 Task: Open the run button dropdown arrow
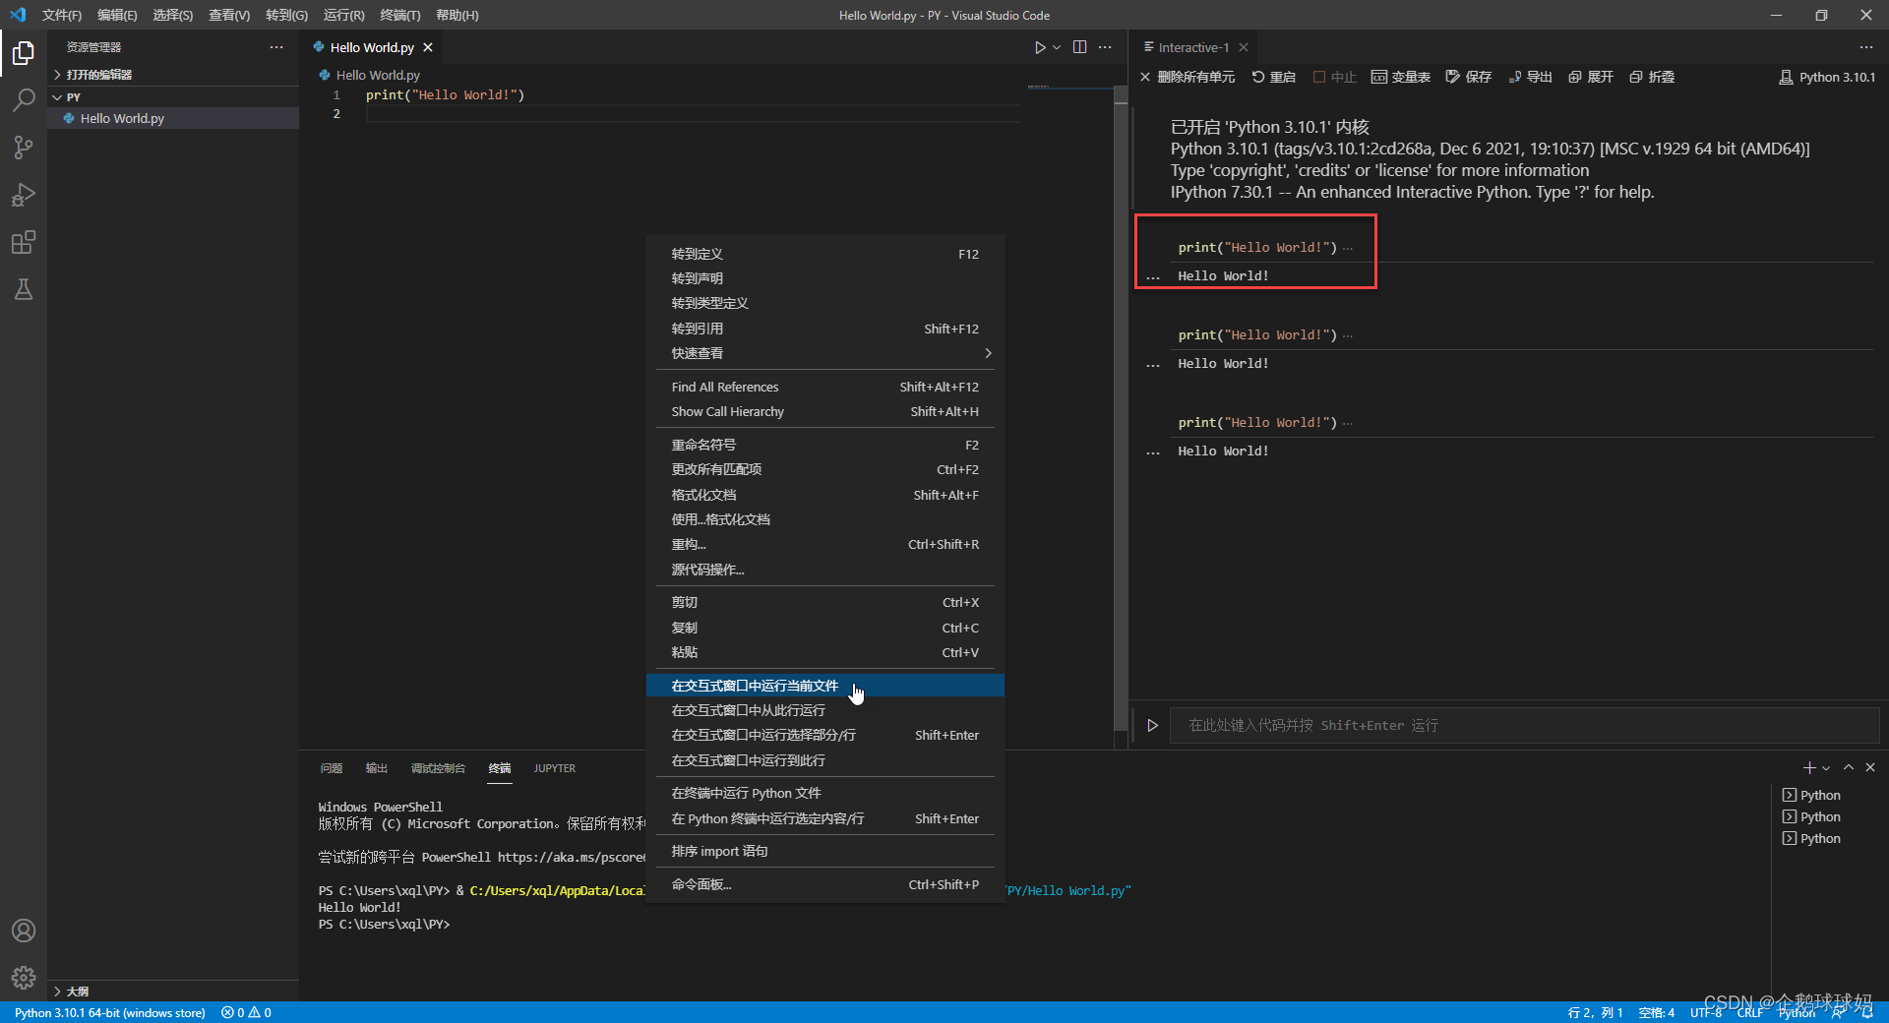1056,46
